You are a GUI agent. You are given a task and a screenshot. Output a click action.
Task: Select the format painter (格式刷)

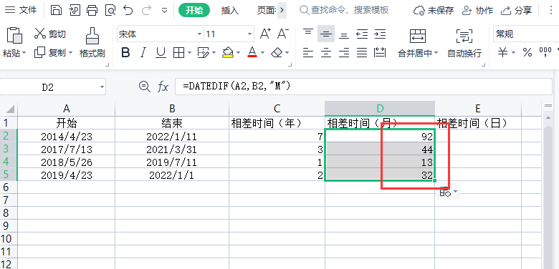pyautogui.click(x=92, y=42)
